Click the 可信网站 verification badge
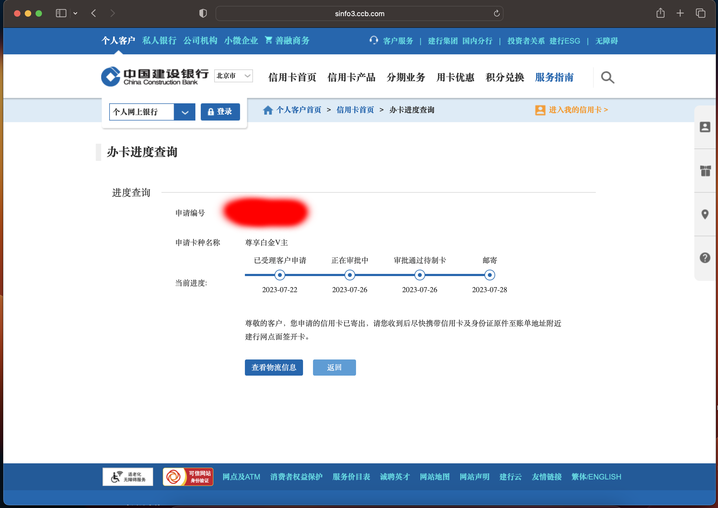Image resolution: width=718 pixels, height=508 pixels. (188, 477)
